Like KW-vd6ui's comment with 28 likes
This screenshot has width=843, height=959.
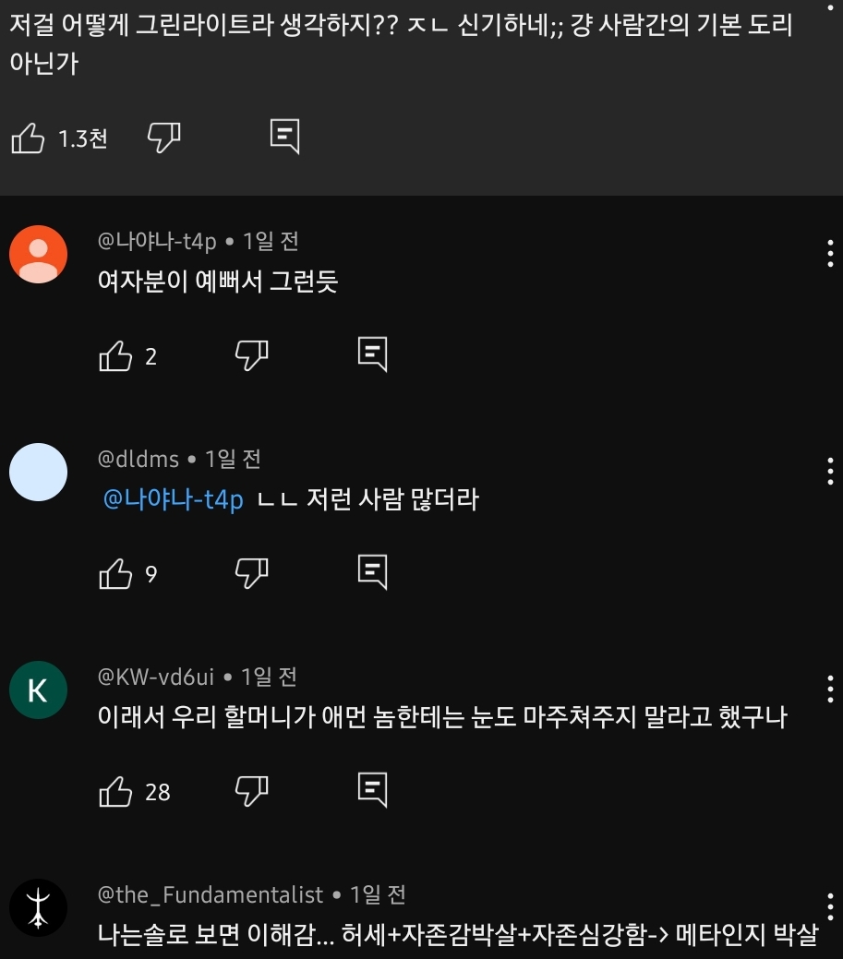click(115, 792)
